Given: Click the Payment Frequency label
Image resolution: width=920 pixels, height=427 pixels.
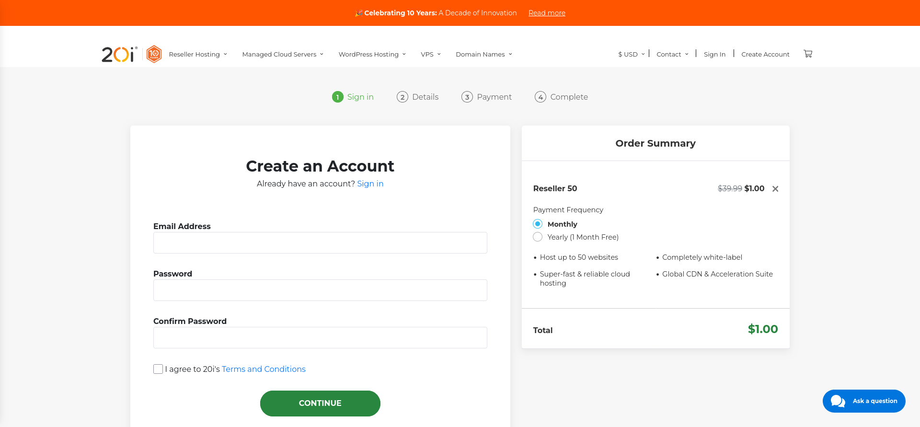Looking at the screenshot, I should coord(568,210).
